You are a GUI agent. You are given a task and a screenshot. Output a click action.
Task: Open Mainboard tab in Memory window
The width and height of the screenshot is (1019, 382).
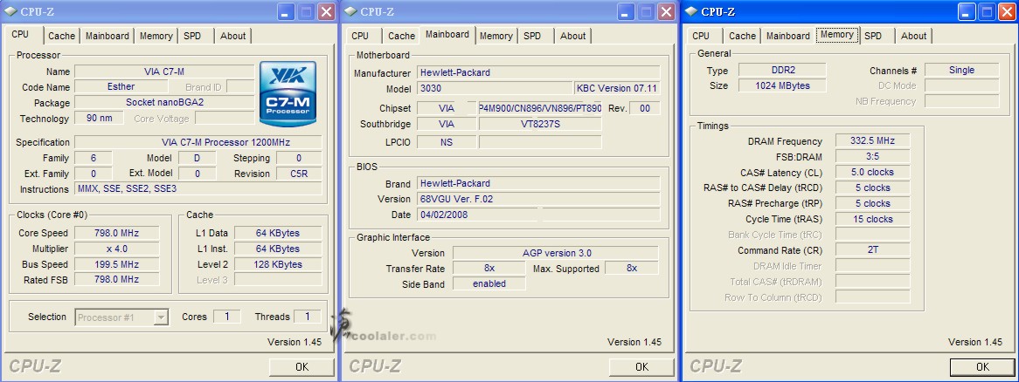787,37
